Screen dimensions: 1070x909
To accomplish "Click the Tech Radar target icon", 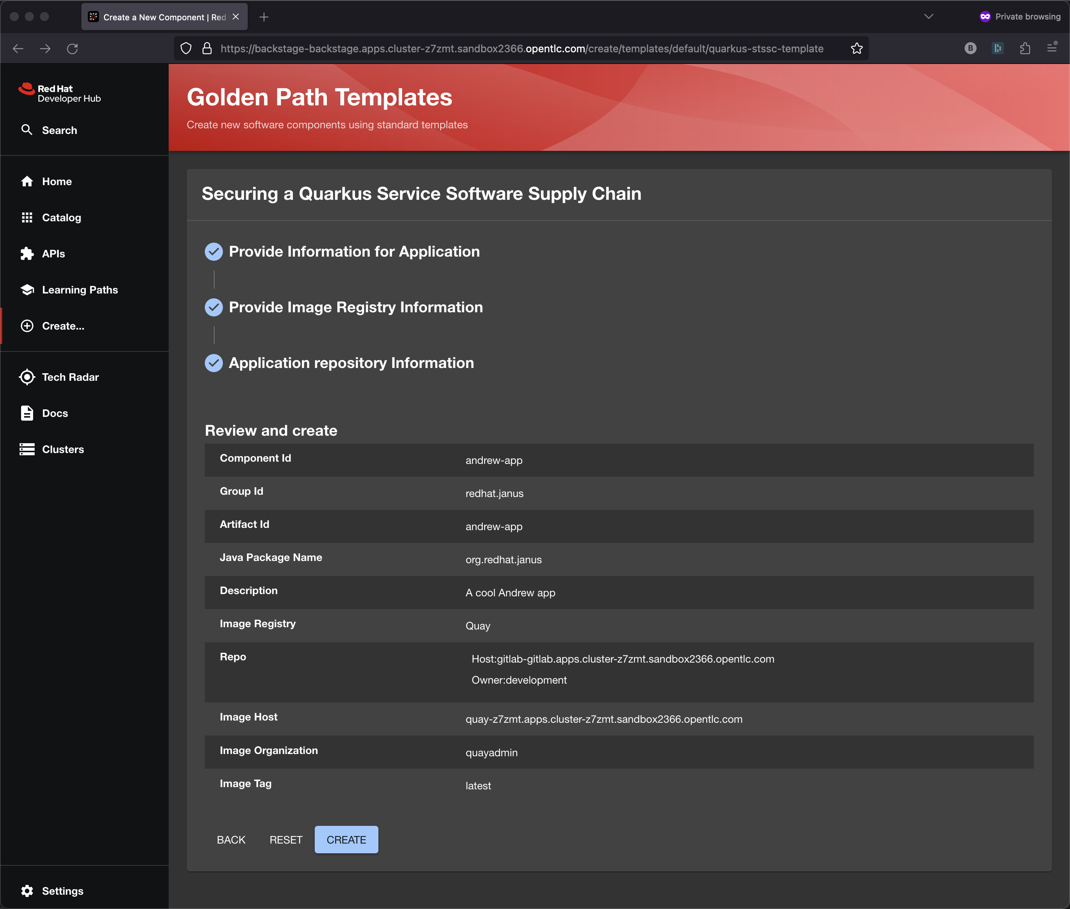I will 27,377.
